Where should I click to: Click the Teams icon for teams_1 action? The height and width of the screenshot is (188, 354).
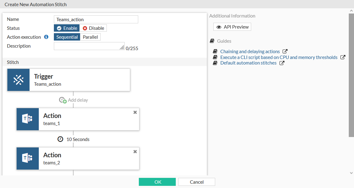(x=28, y=119)
